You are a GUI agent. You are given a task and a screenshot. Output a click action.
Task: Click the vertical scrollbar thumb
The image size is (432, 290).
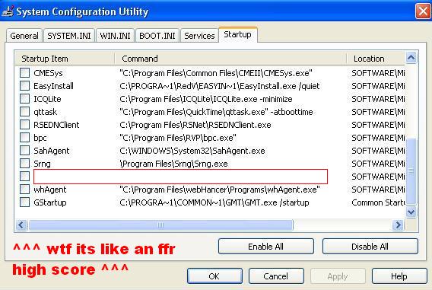411,171
